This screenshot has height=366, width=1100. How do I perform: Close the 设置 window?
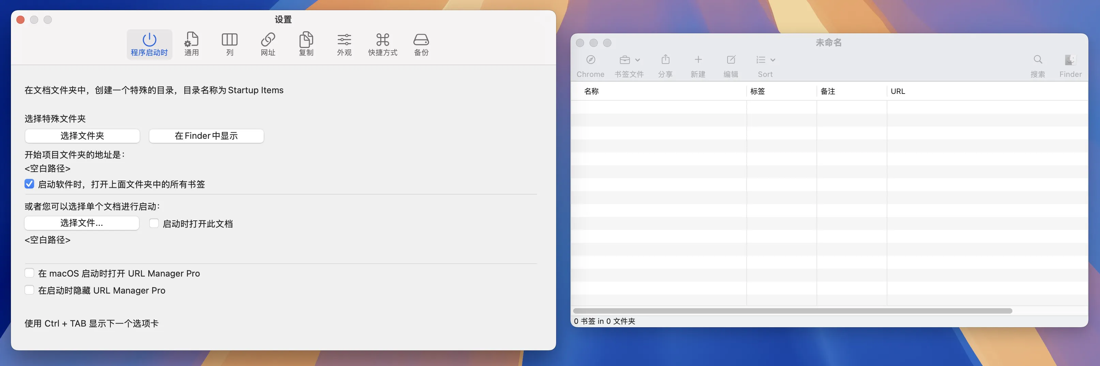(20, 20)
